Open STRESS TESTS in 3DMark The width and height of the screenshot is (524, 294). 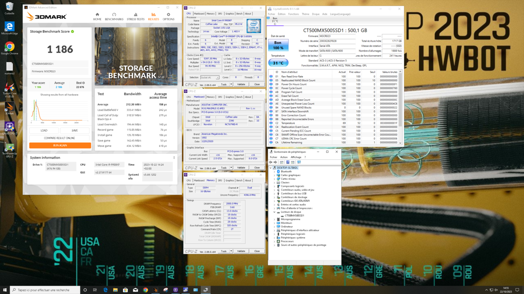(136, 16)
